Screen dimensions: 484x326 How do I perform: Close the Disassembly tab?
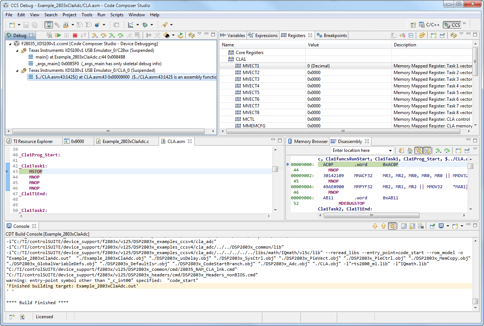(x=367, y=142)
